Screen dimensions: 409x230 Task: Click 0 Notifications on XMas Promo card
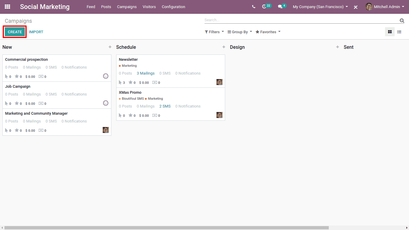coord(188,106)
